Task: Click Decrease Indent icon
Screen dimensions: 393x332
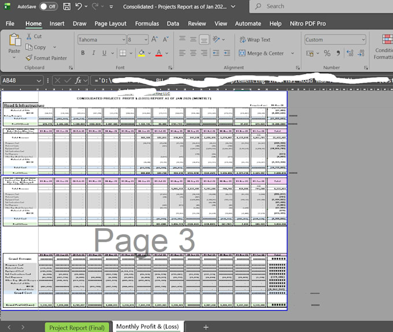Action: click(x=216, y=53)
